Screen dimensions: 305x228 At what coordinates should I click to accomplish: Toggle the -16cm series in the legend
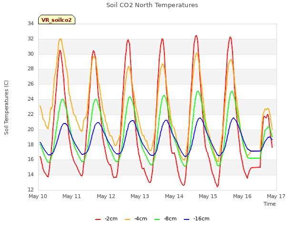[x=197, y=218]
